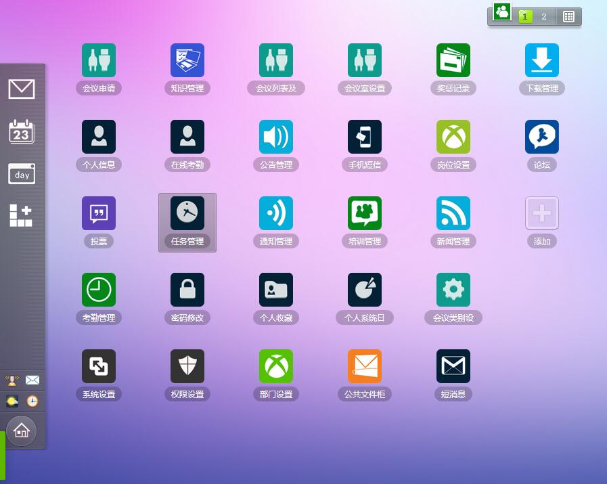
Task: Open the day view sidebar icon
Action: pyautogui.click(x=22, y=174)
